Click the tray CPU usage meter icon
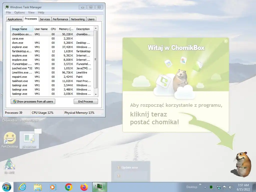The image size is (256, 192). coord(211,187)
